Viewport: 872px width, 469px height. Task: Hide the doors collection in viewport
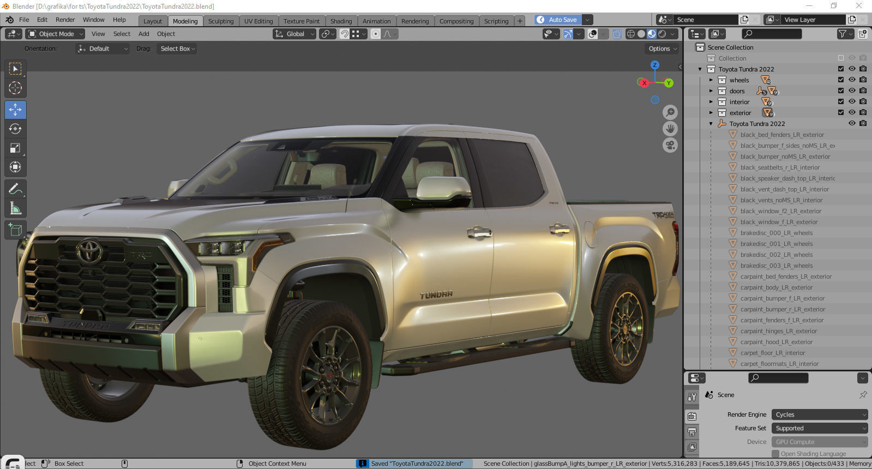pos(852,91)
